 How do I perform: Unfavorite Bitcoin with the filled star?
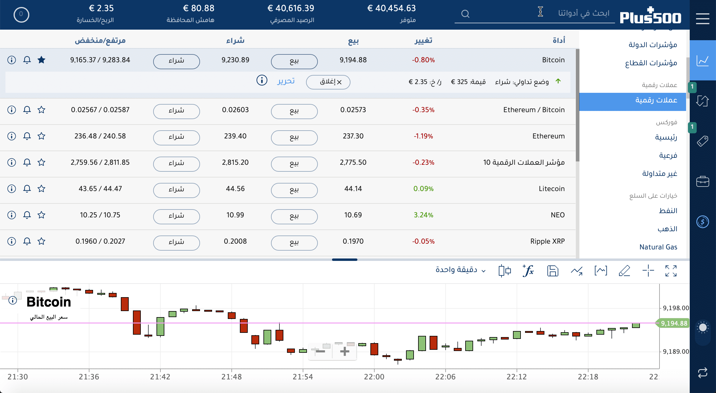click(41, 60)
